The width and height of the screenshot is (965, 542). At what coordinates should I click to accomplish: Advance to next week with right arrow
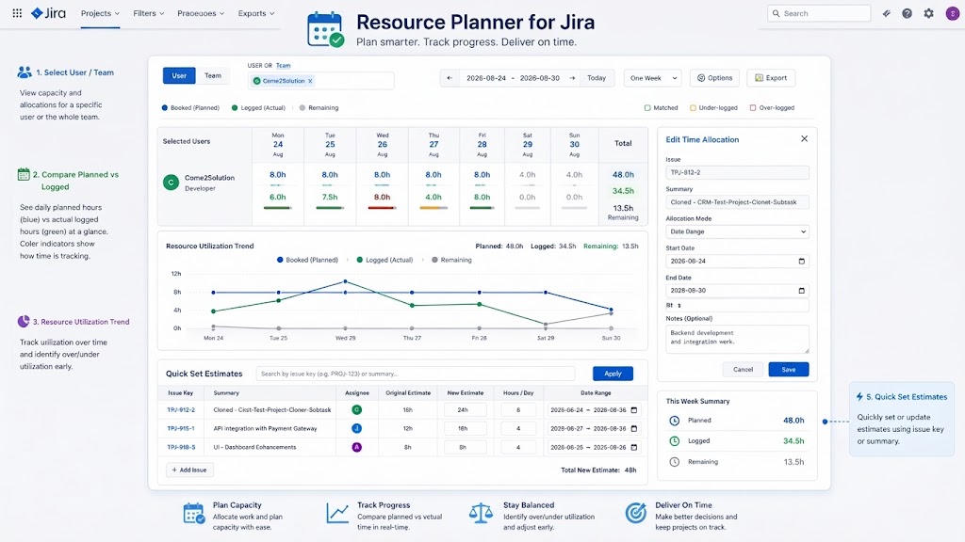coord(572,78)
